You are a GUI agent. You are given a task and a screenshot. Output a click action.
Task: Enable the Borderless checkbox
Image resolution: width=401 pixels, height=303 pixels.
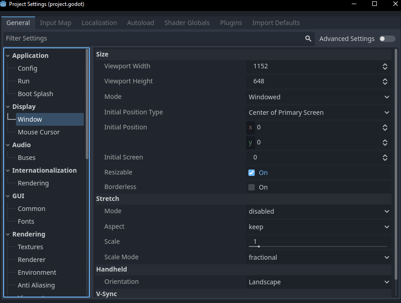point(252,187)
